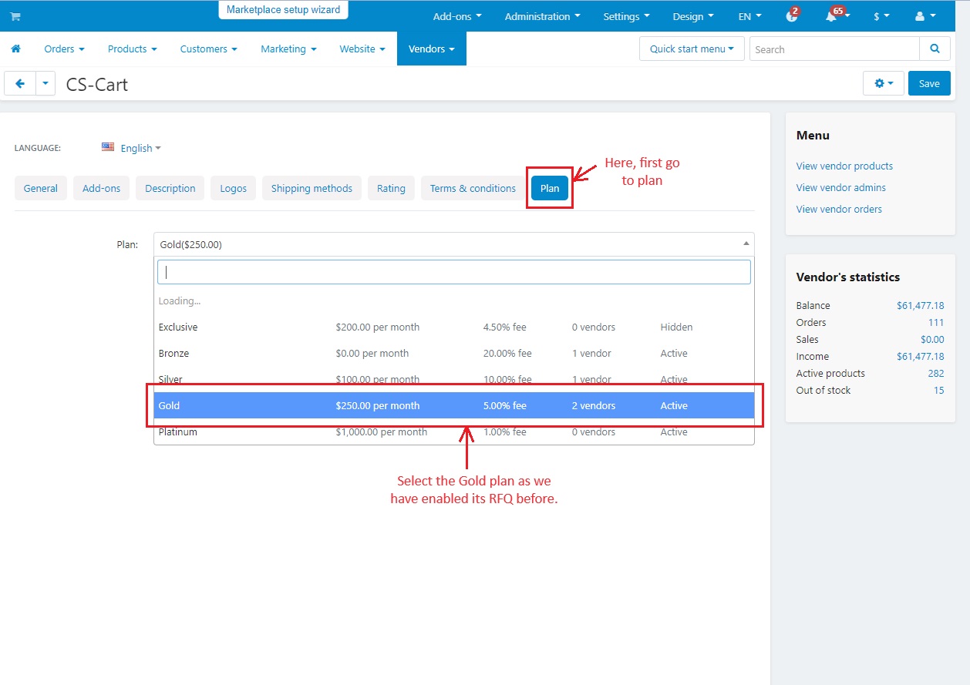Viewport: 970px width, 685px height.
Task: Click the Income value $61,477.18
Action: (x=920, y=356)
